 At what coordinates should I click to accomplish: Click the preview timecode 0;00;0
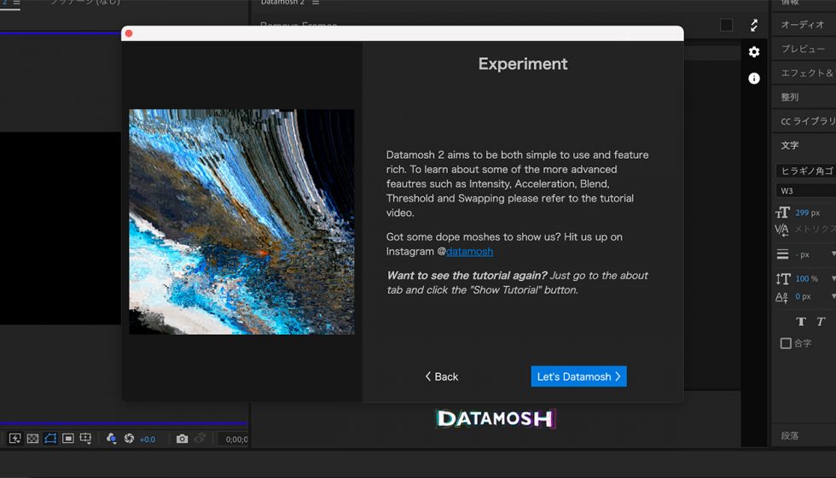[x=236, y=440]
